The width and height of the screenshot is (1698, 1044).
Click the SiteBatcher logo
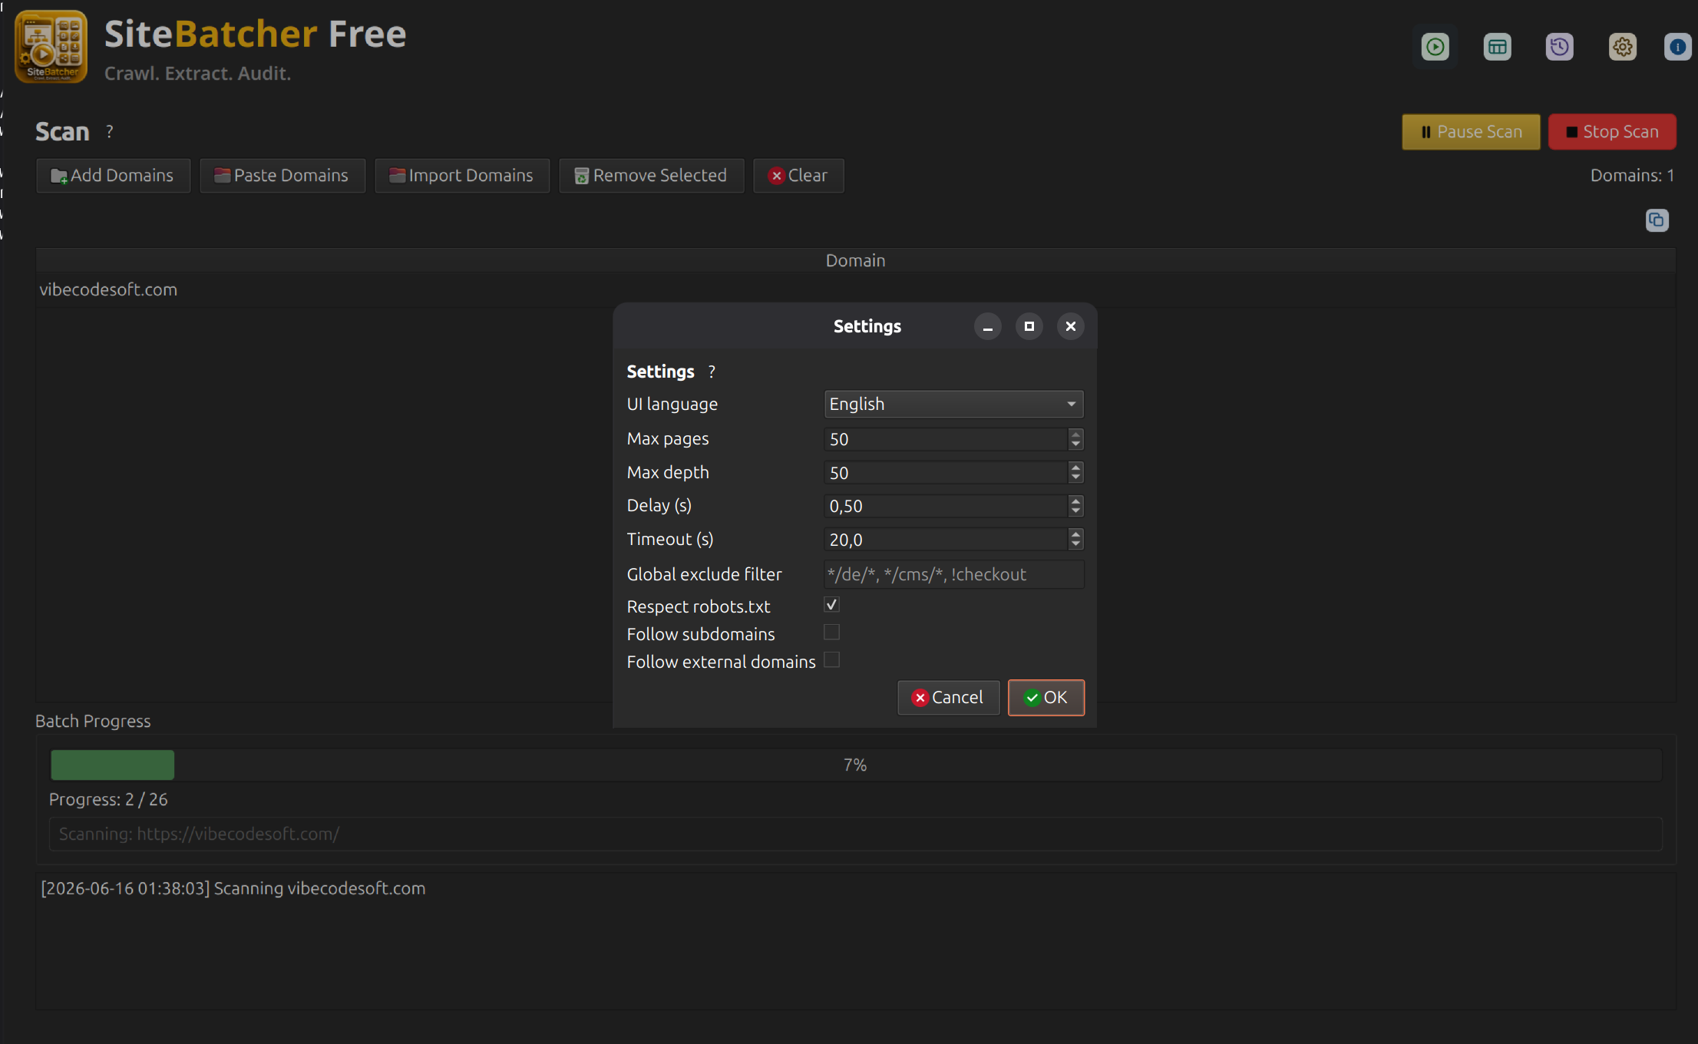[51, 47]
